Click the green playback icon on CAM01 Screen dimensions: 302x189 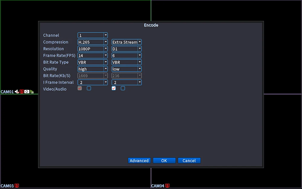(x=32, y=92)
